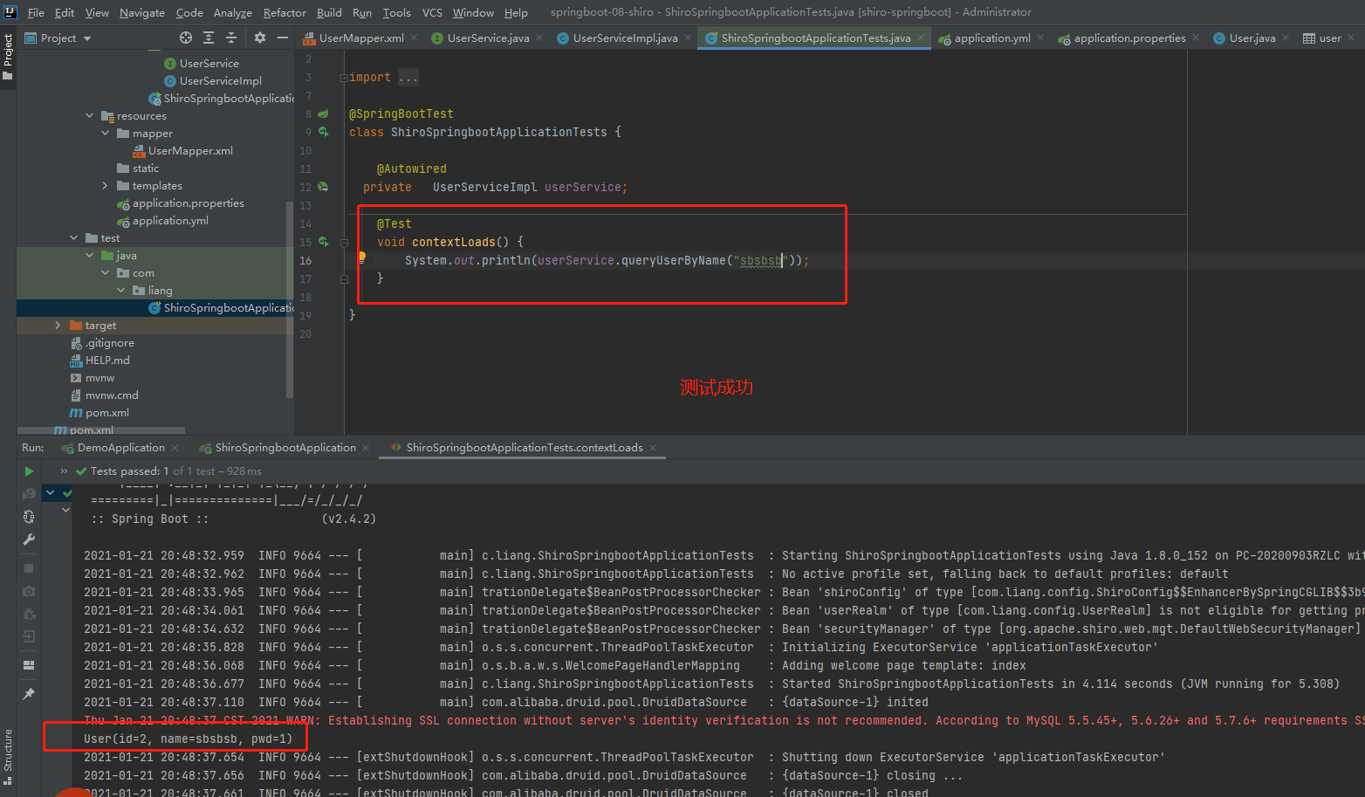Viewport: 1365px width, 797px height.
Task: Click the run test gutter icon at line 15
Action: (x=323, y=242)
